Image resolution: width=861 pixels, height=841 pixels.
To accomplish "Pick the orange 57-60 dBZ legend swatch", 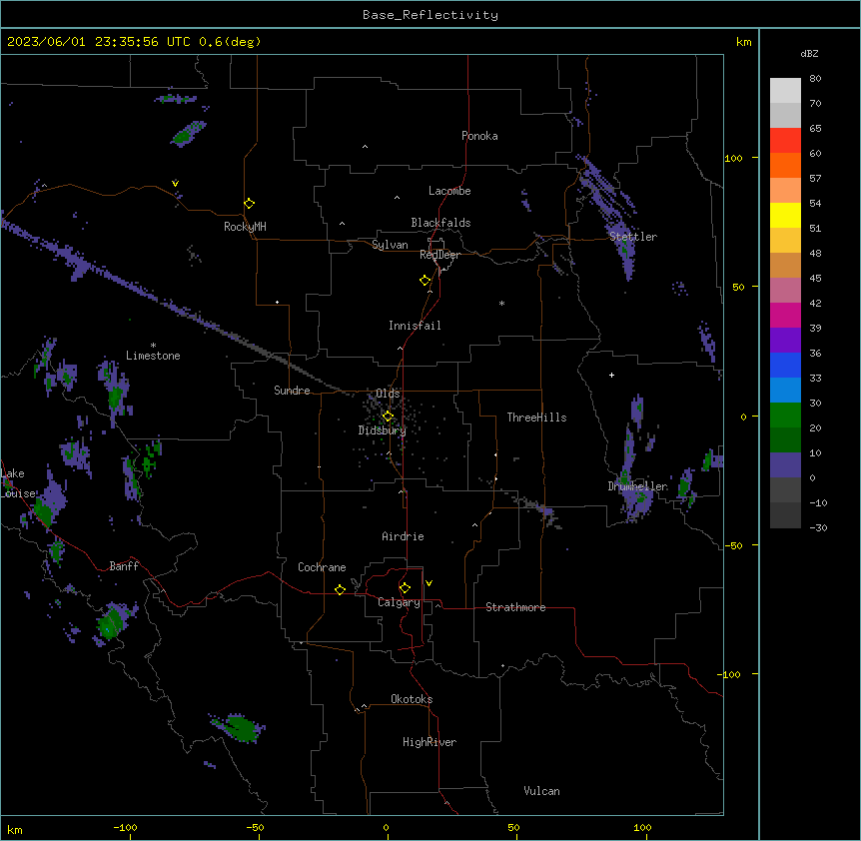I will (x=785, y=165).
